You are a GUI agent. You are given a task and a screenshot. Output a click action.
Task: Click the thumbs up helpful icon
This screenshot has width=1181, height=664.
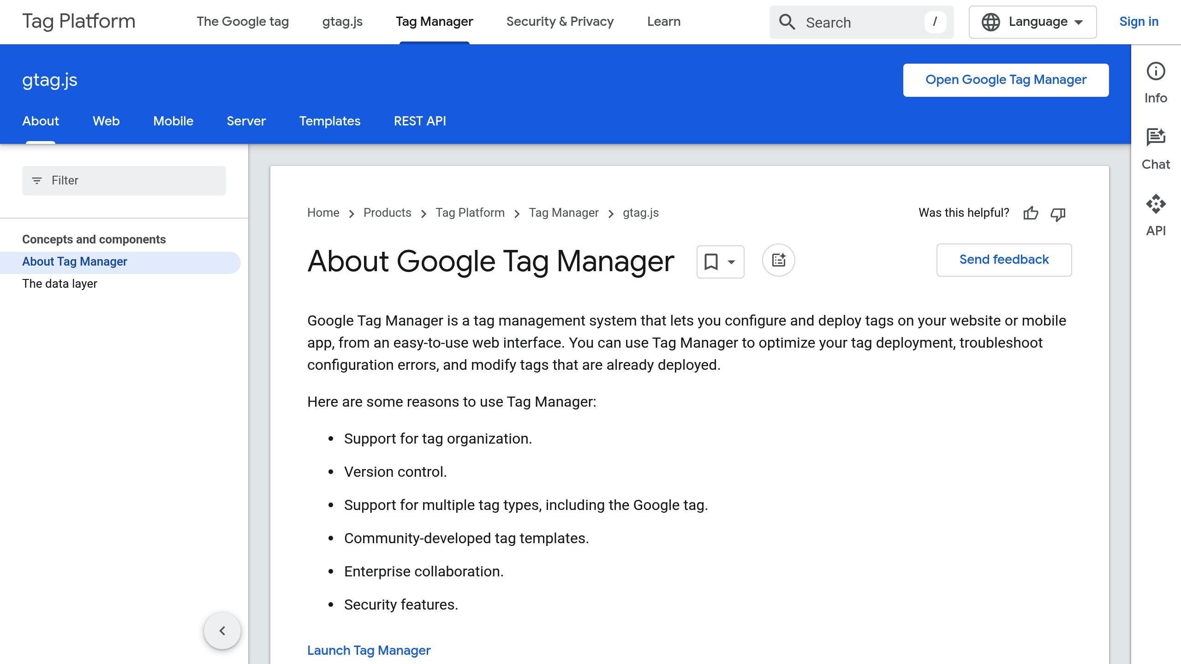point(1031,213)
